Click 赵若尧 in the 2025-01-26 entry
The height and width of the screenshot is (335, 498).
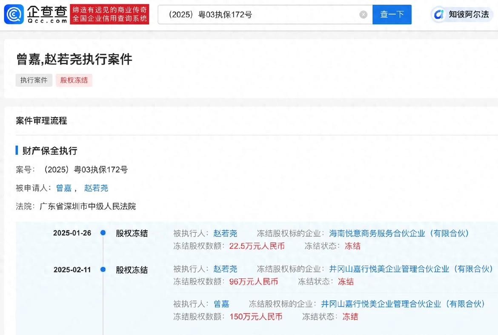[x=225, y=234]
